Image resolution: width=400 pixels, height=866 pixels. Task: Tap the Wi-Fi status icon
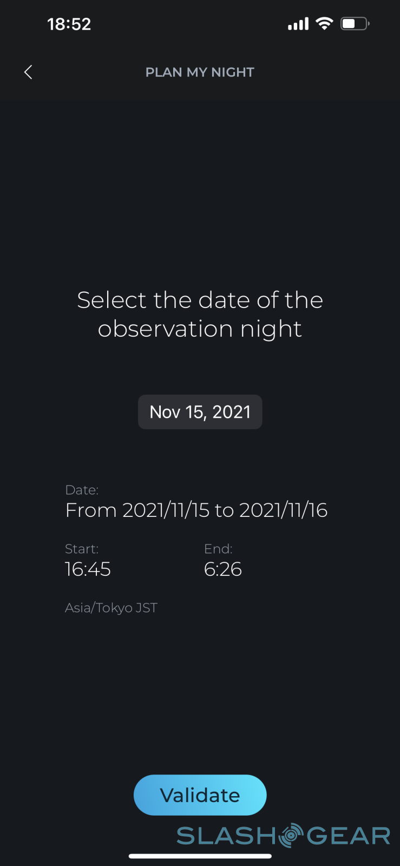pyautogui.click(x=324, y=23)
